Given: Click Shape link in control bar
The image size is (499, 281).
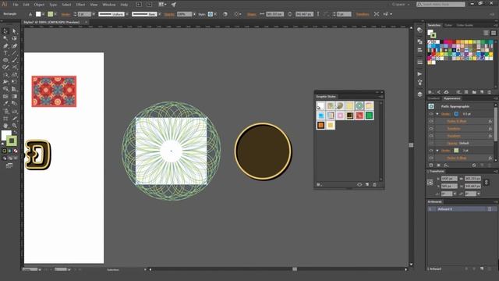Looking at the screenshot, I should (x=251, y=14).
